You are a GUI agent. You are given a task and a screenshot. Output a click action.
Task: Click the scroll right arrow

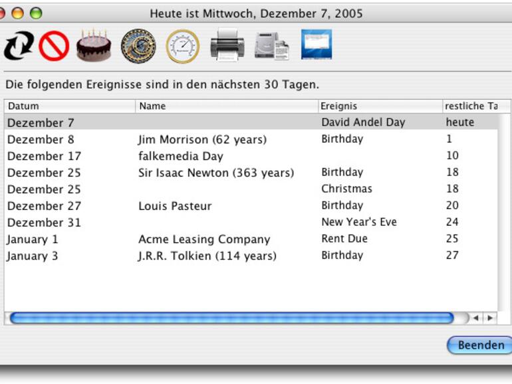pyautogui.click(x=490, y=318)
